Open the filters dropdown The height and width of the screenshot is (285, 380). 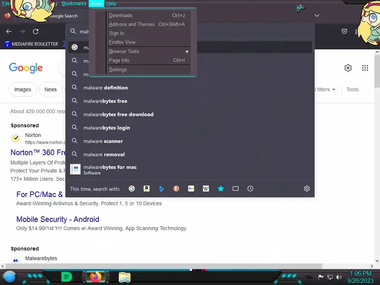(x=325, y=89)
